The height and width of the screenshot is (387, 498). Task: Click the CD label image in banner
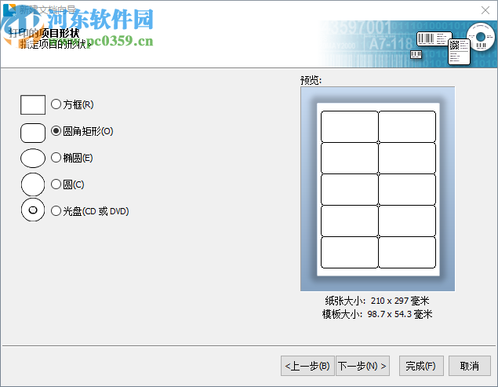pyautogui.click(x=482, y=37)
